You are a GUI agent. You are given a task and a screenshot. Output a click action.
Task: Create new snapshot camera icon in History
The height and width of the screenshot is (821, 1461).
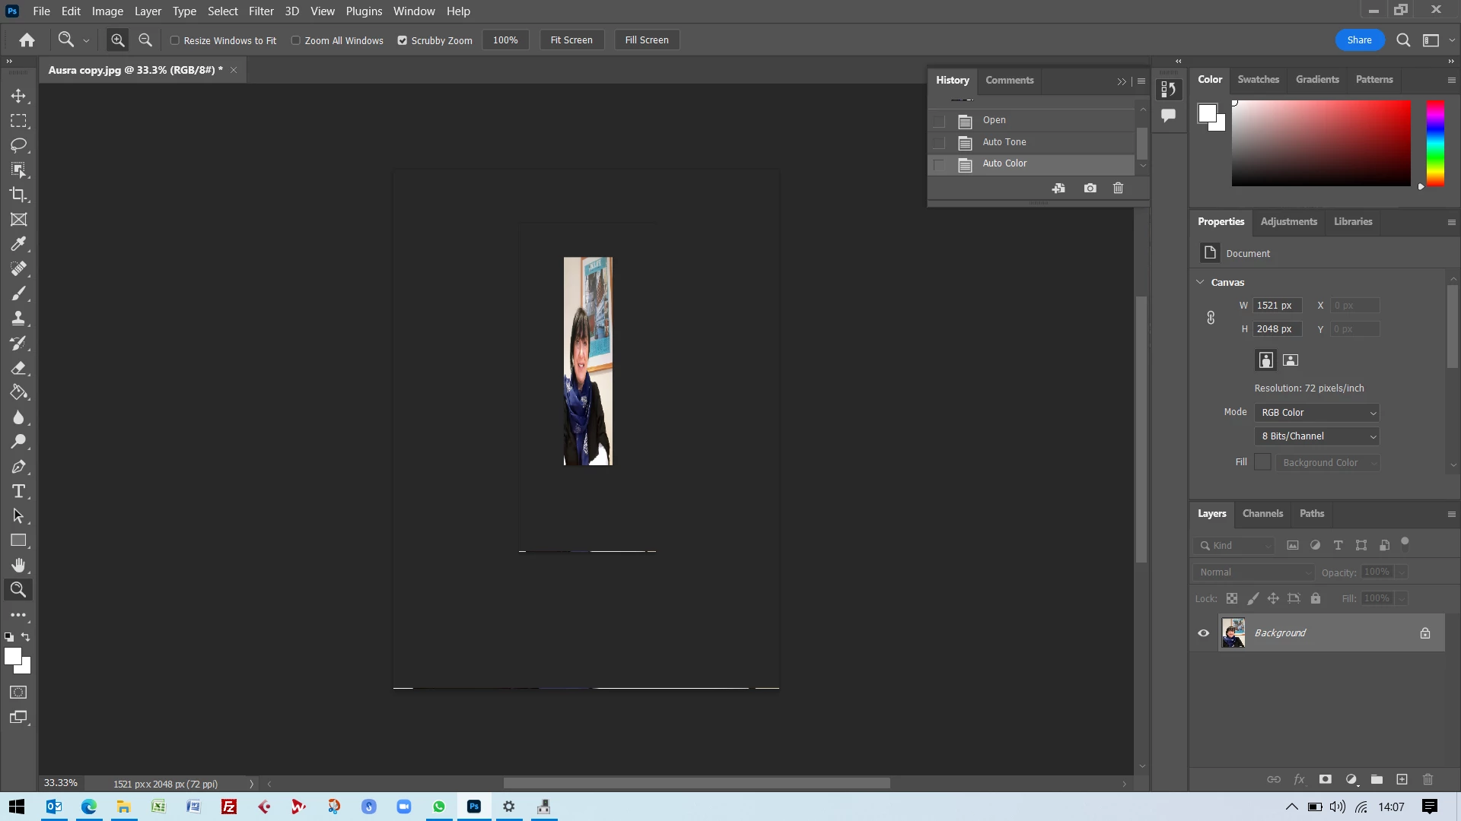(x=1090, y=188)
